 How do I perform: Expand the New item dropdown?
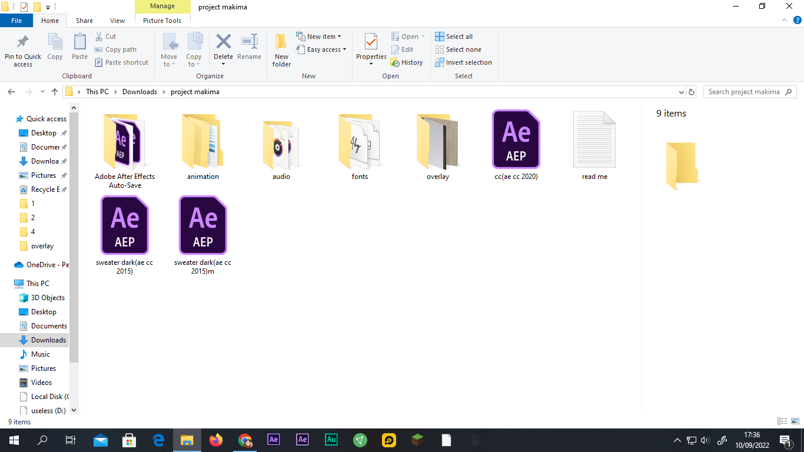click(x=318, y=36)
